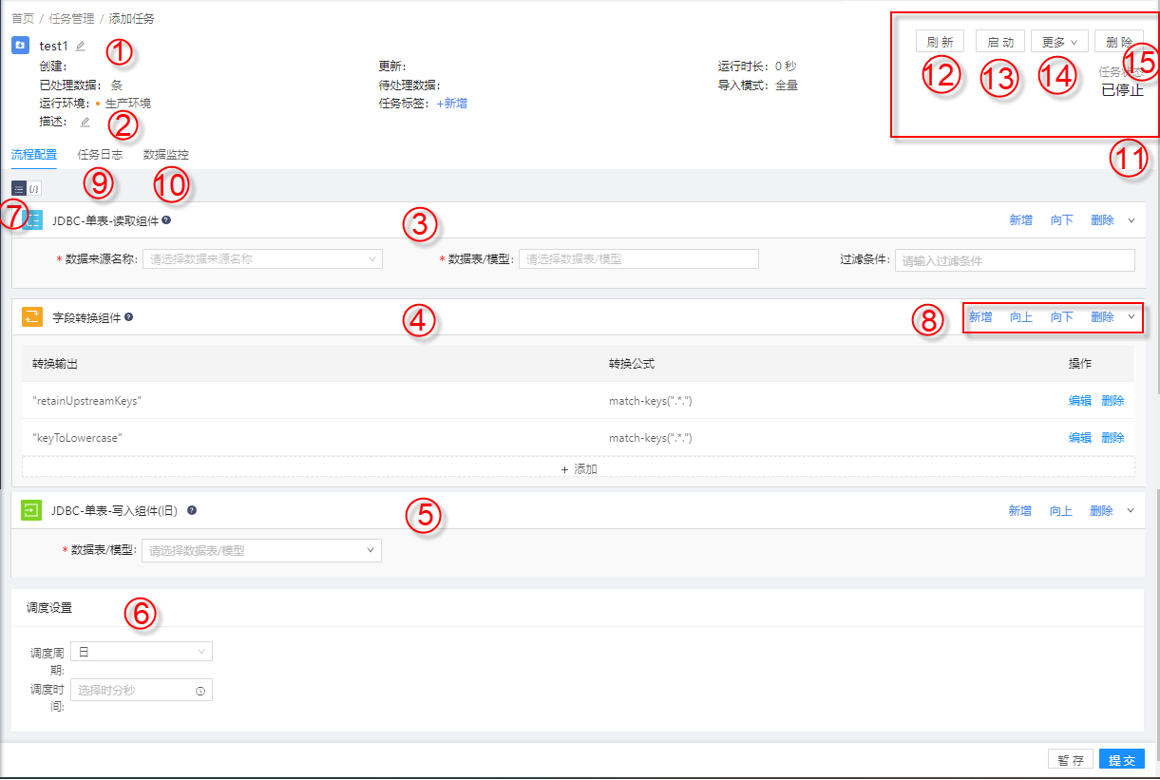Open the 更多 dropdown button
This screenshot has width=1160, height=780.
point(1059,42)
